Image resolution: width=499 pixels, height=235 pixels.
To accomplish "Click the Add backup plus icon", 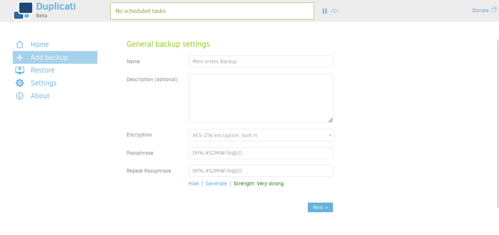I will 20,57.
